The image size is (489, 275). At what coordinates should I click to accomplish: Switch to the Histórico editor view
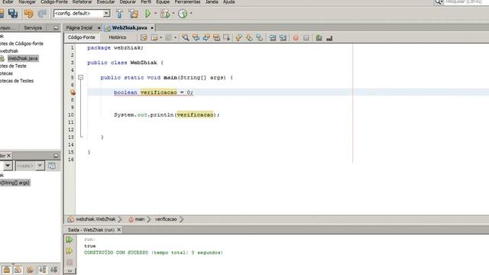coord(117,37)
